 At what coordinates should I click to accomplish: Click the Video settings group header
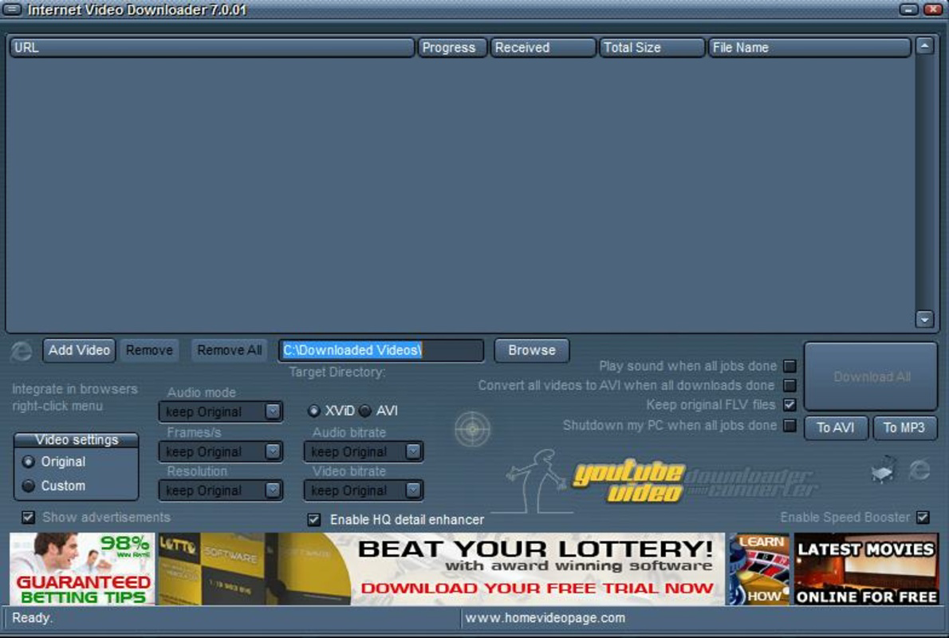click(77, 440)
